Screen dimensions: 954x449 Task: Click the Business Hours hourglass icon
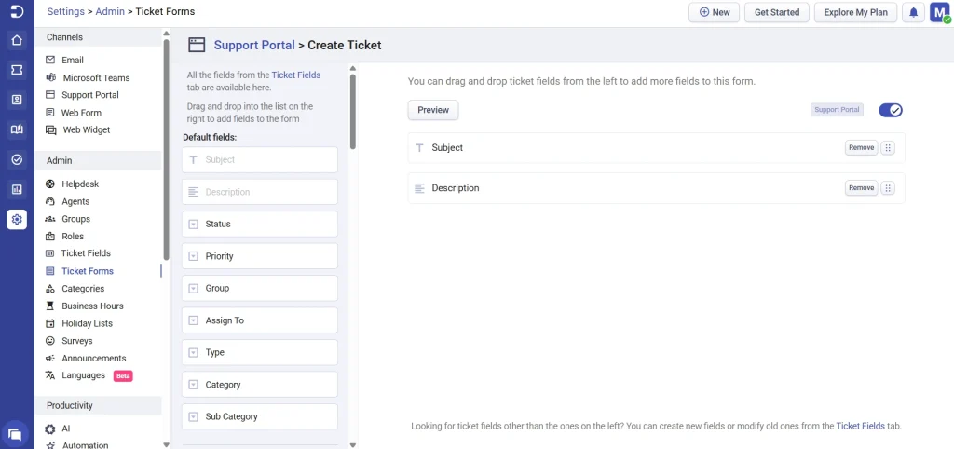point(50,306)
